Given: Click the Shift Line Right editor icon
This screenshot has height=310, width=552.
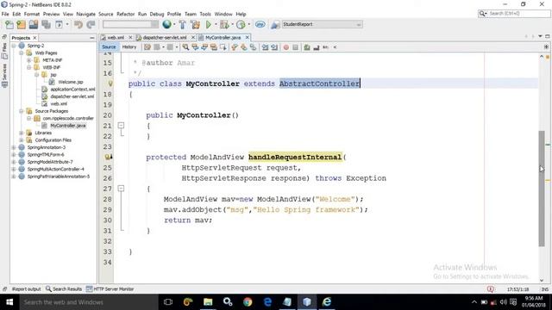Looking at the screenshot, I should (x=274, y=47).
